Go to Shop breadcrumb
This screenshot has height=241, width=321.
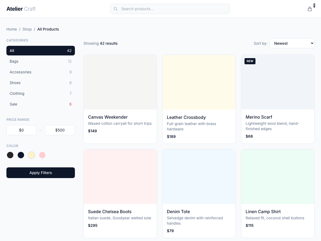(x=27, y=29)
